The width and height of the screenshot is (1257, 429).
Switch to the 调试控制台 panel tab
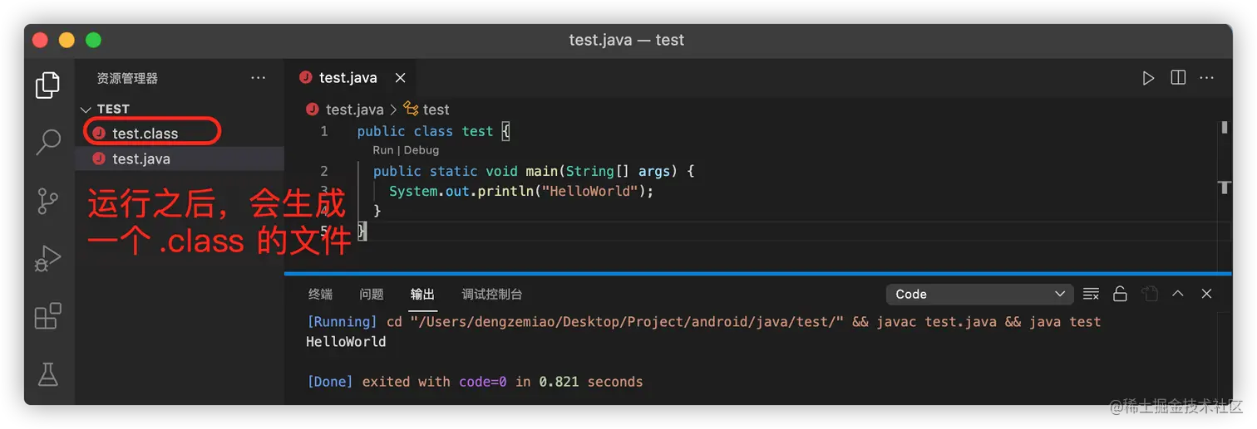click(x=492, y=294)
